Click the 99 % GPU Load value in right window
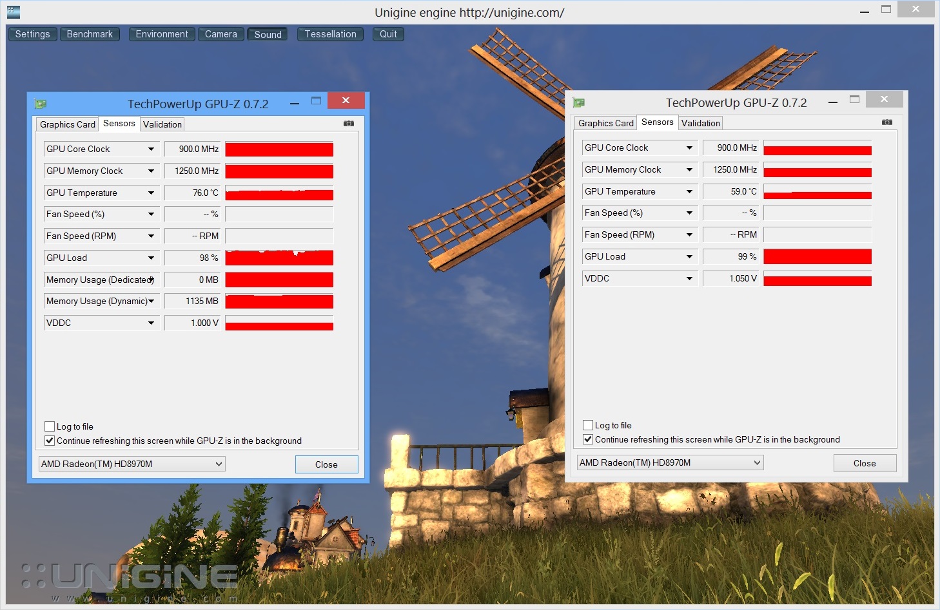The width and height of the screenshot is (940, 610). pos(730,256)
